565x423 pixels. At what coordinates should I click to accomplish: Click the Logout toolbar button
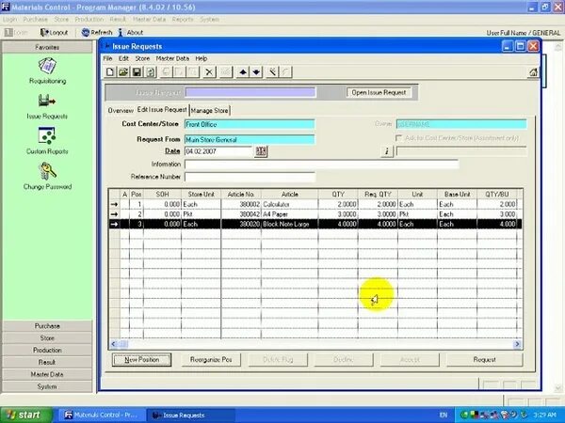click(x=54, y=32)
